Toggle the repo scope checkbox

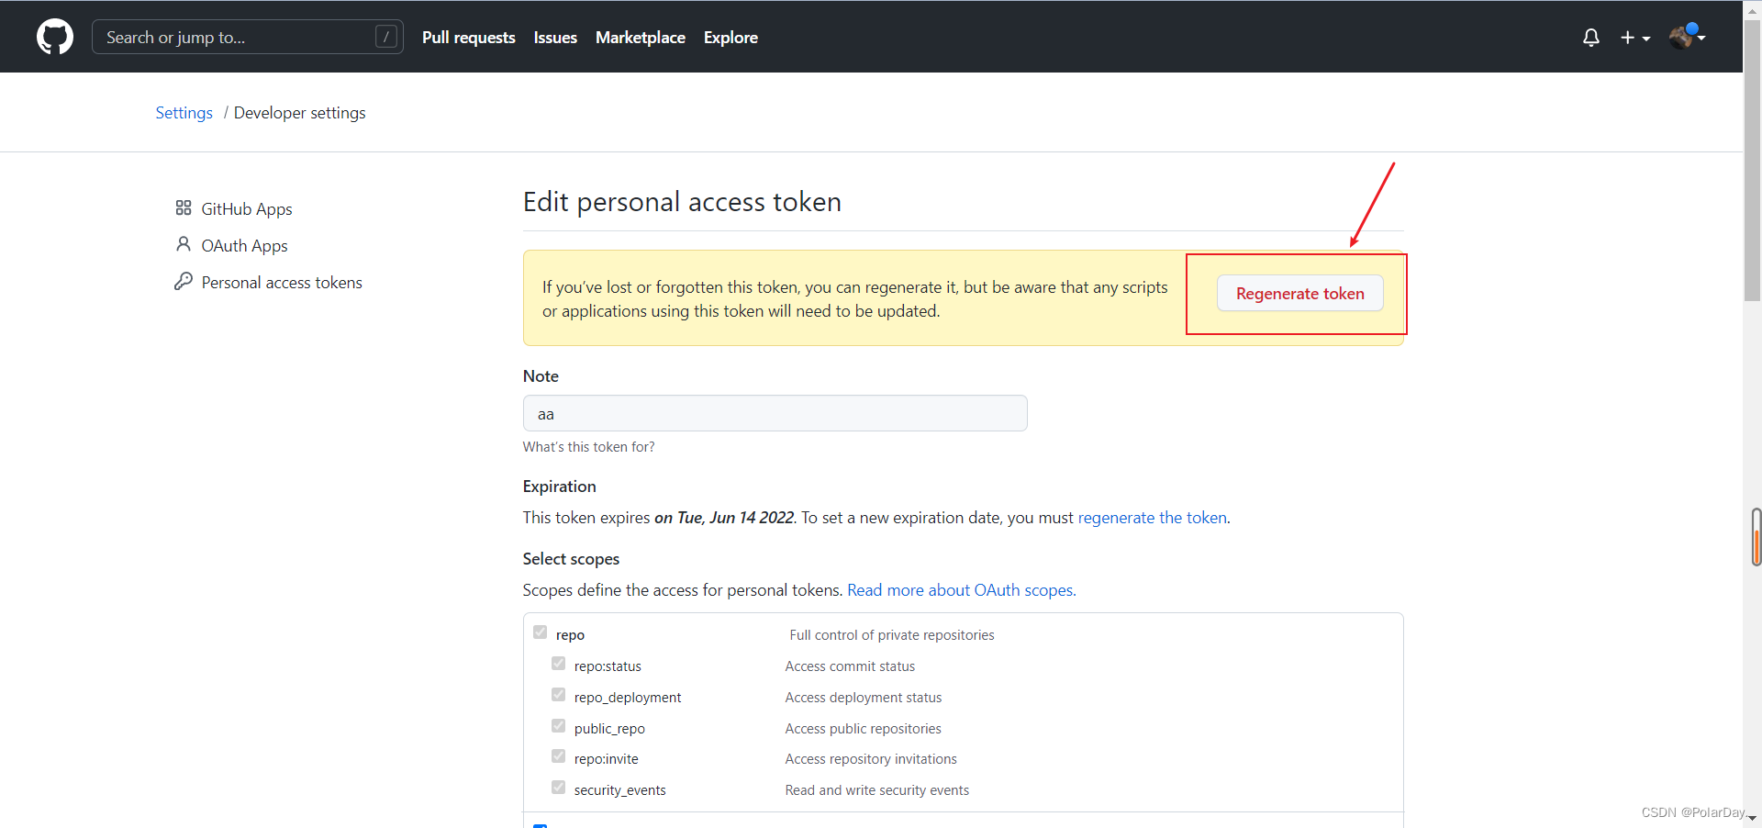[x=540, y=632]
